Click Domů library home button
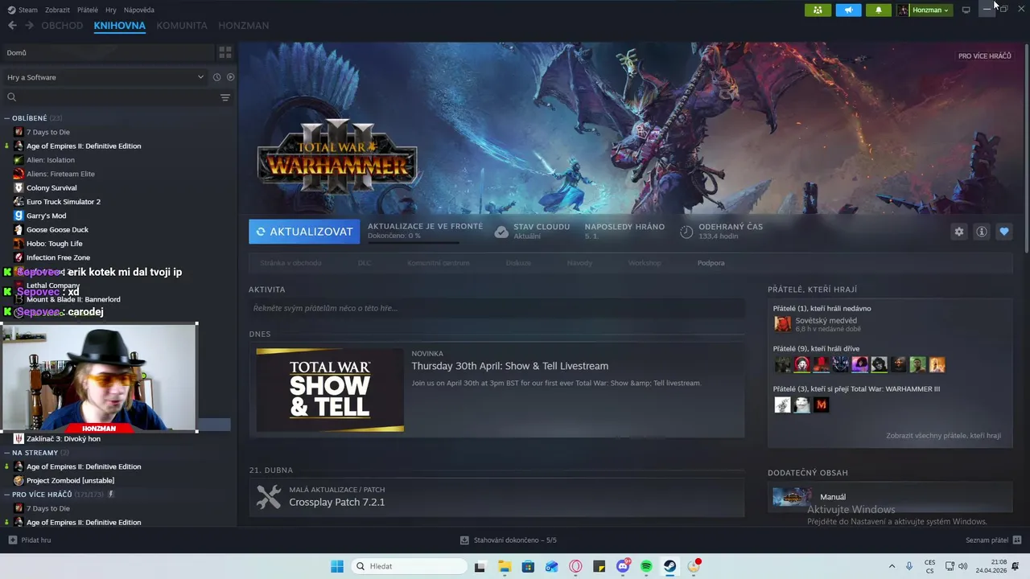1030x579 pixels. coord(108,52)
